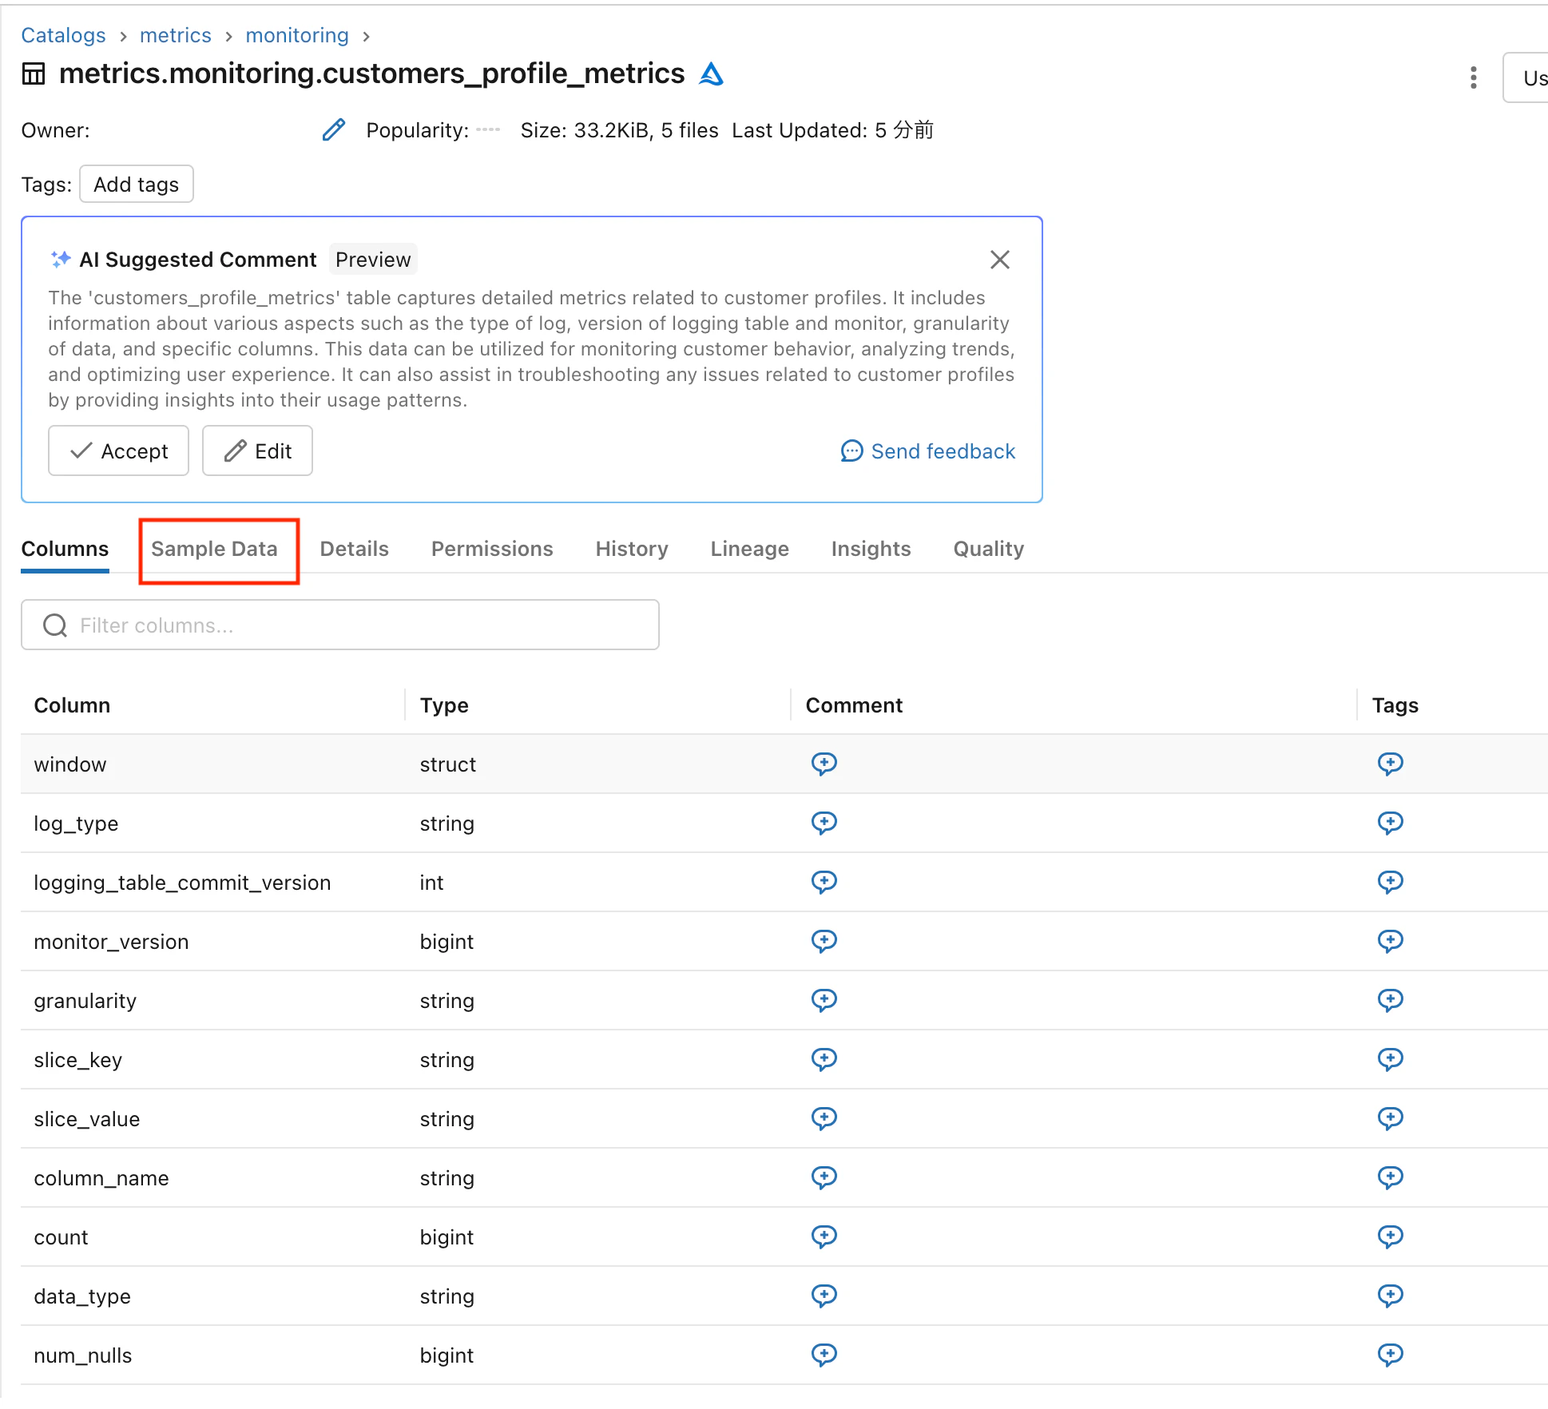Add comment to window column
This screenshot has width=1548, height=1409.
click(x=824, y=764)
